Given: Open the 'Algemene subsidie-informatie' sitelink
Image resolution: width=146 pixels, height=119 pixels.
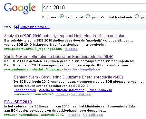Looking at the screenshot, I should [62, 90].
